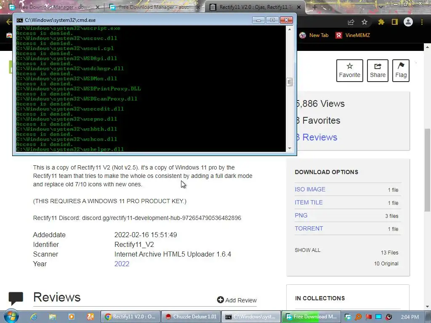The image size is (431, 323).
Task: Click the wscript.exe line in cmd
Action: (x=68, y=28)
